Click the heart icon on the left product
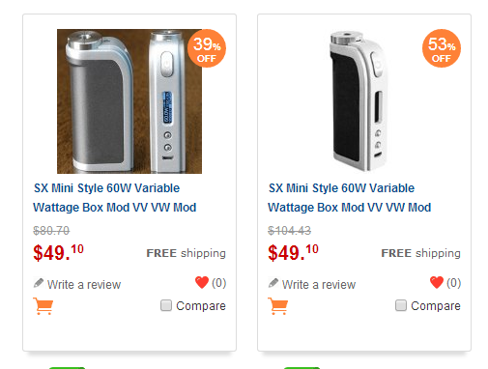 click(202, 282)
